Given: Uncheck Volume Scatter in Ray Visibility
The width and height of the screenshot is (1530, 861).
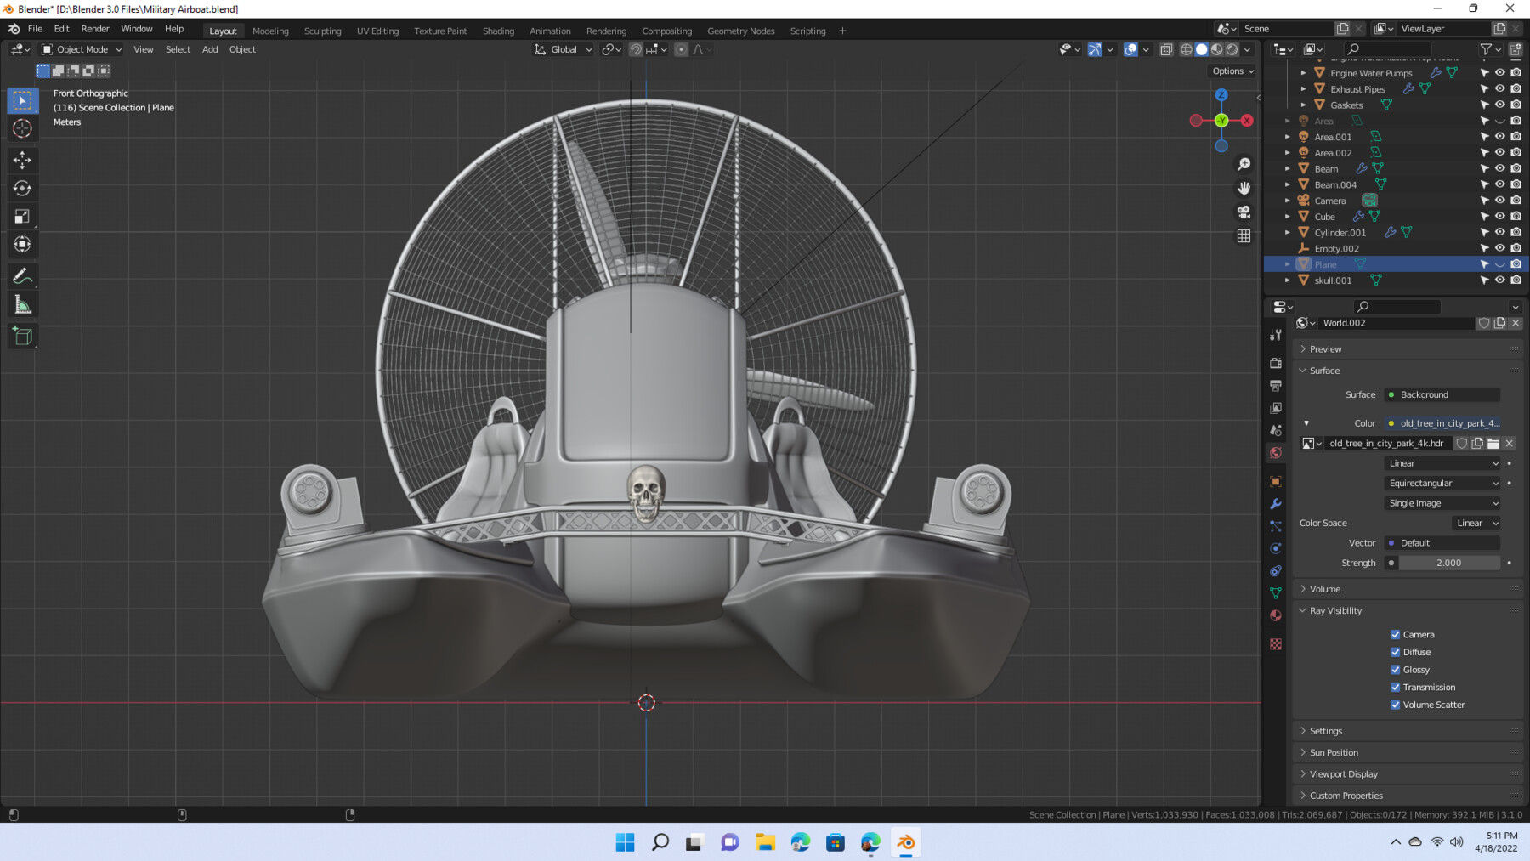Looking at the screenshot, I should pyautogui.click(x=1395, y=705).
